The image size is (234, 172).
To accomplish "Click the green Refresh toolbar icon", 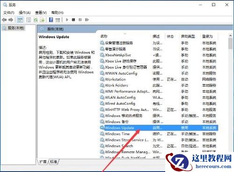I will (36, 20).
